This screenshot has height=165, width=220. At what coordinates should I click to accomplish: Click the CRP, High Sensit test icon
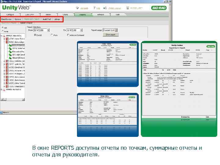click(x=10, y=55)
